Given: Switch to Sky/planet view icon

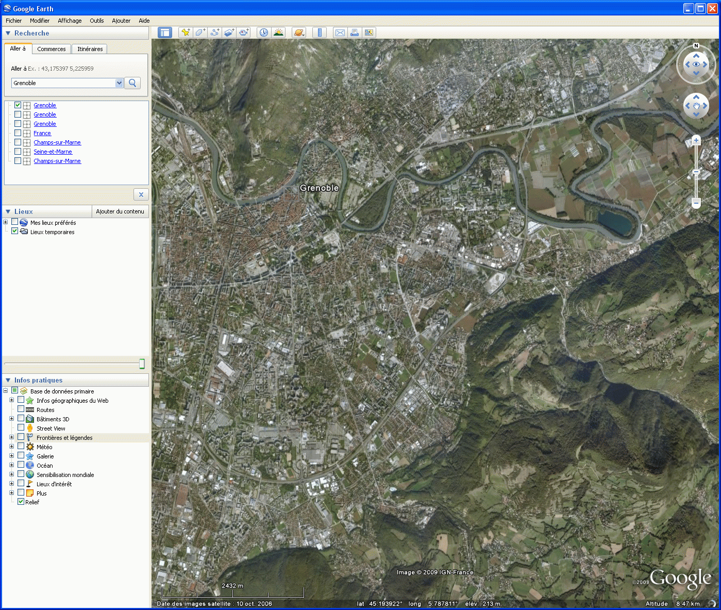Looking at the screenshot, I should click(299, 32).
